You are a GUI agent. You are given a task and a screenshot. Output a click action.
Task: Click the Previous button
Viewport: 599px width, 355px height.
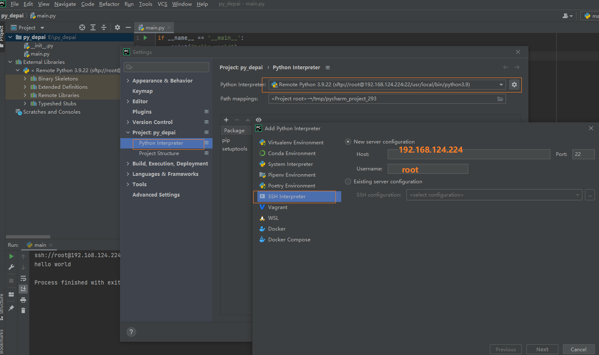tap(506, 350)
